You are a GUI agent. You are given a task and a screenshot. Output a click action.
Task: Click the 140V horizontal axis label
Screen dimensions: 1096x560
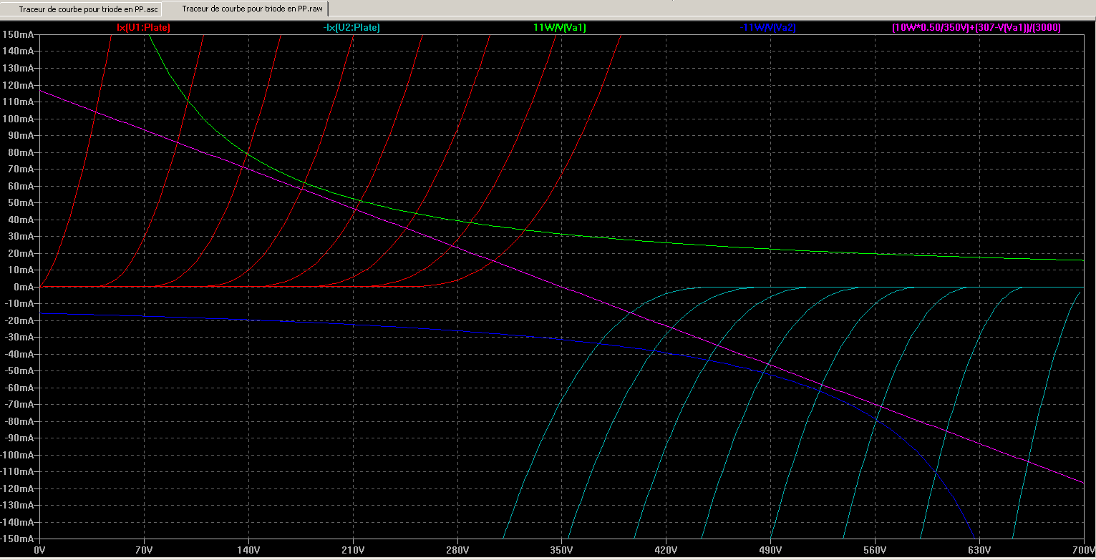pyautogui.click(x=249, y=550)
